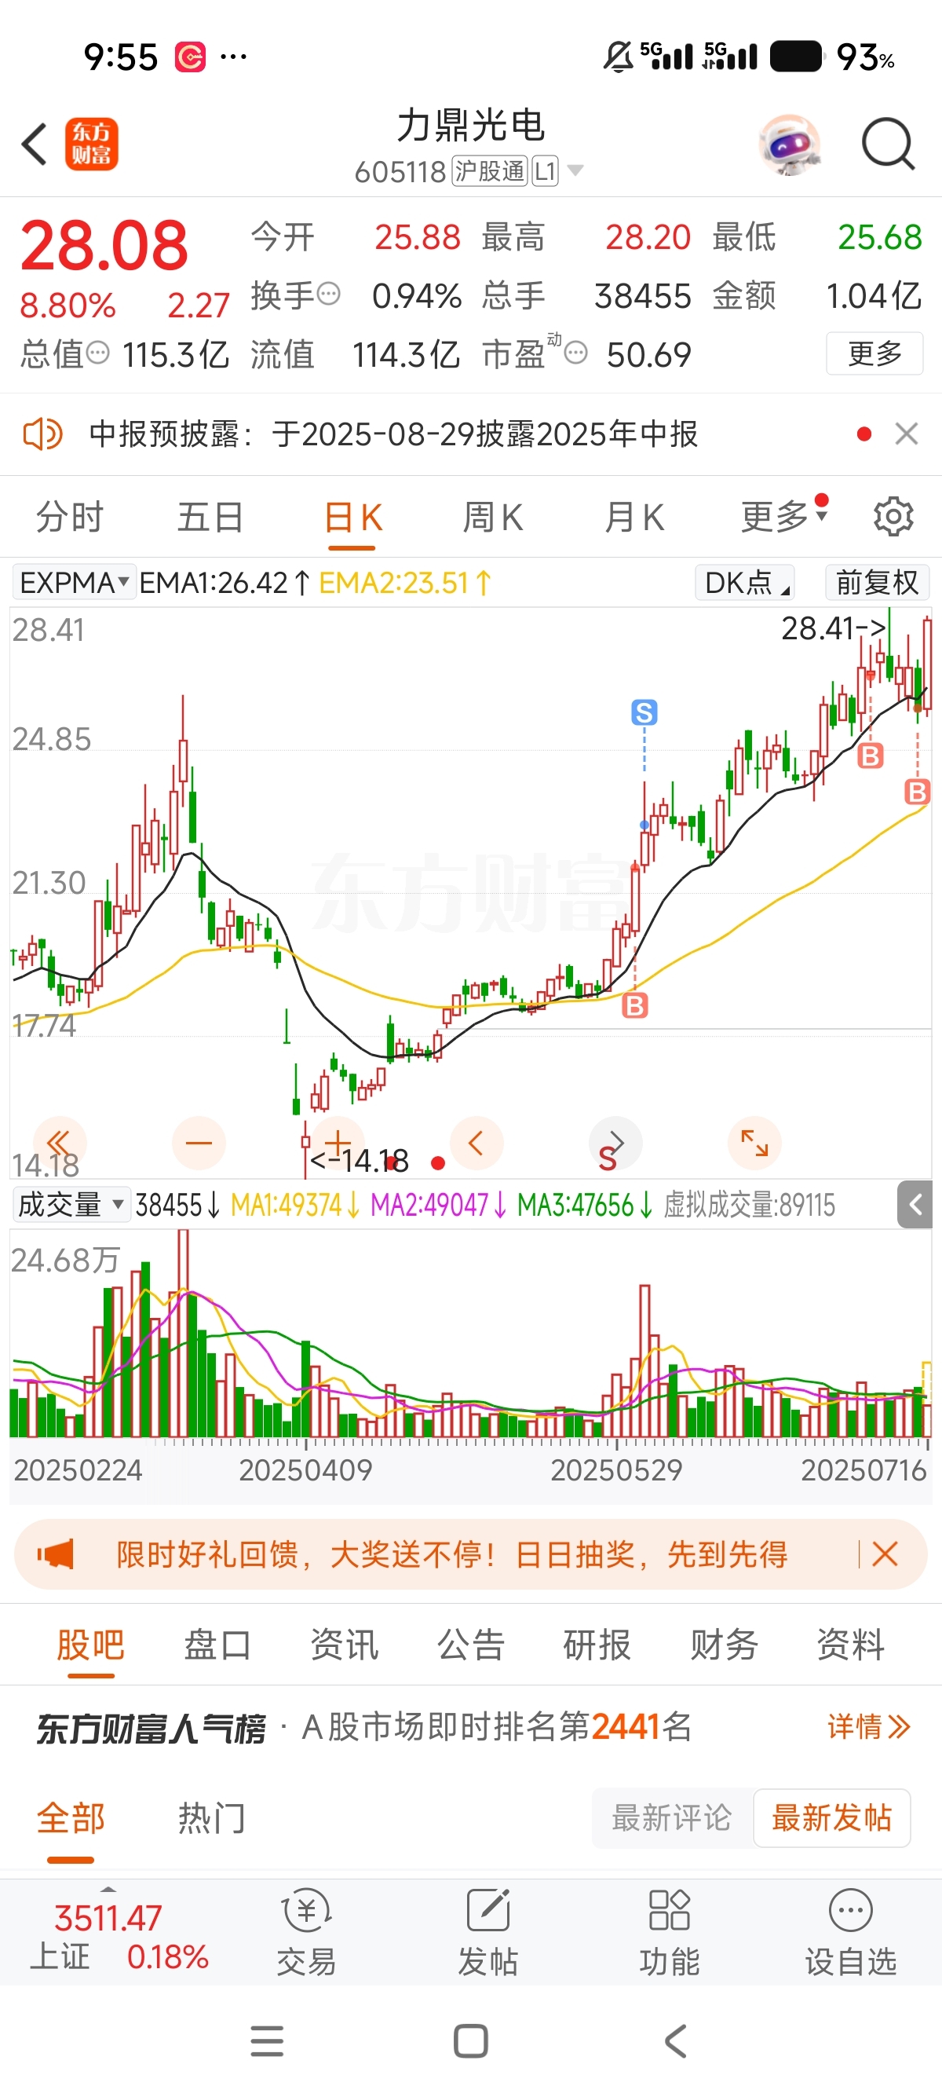Open 更多 quote details button
Viewport: 942px width, 2097px height.
pyautogui.click(x=874, y=353)
